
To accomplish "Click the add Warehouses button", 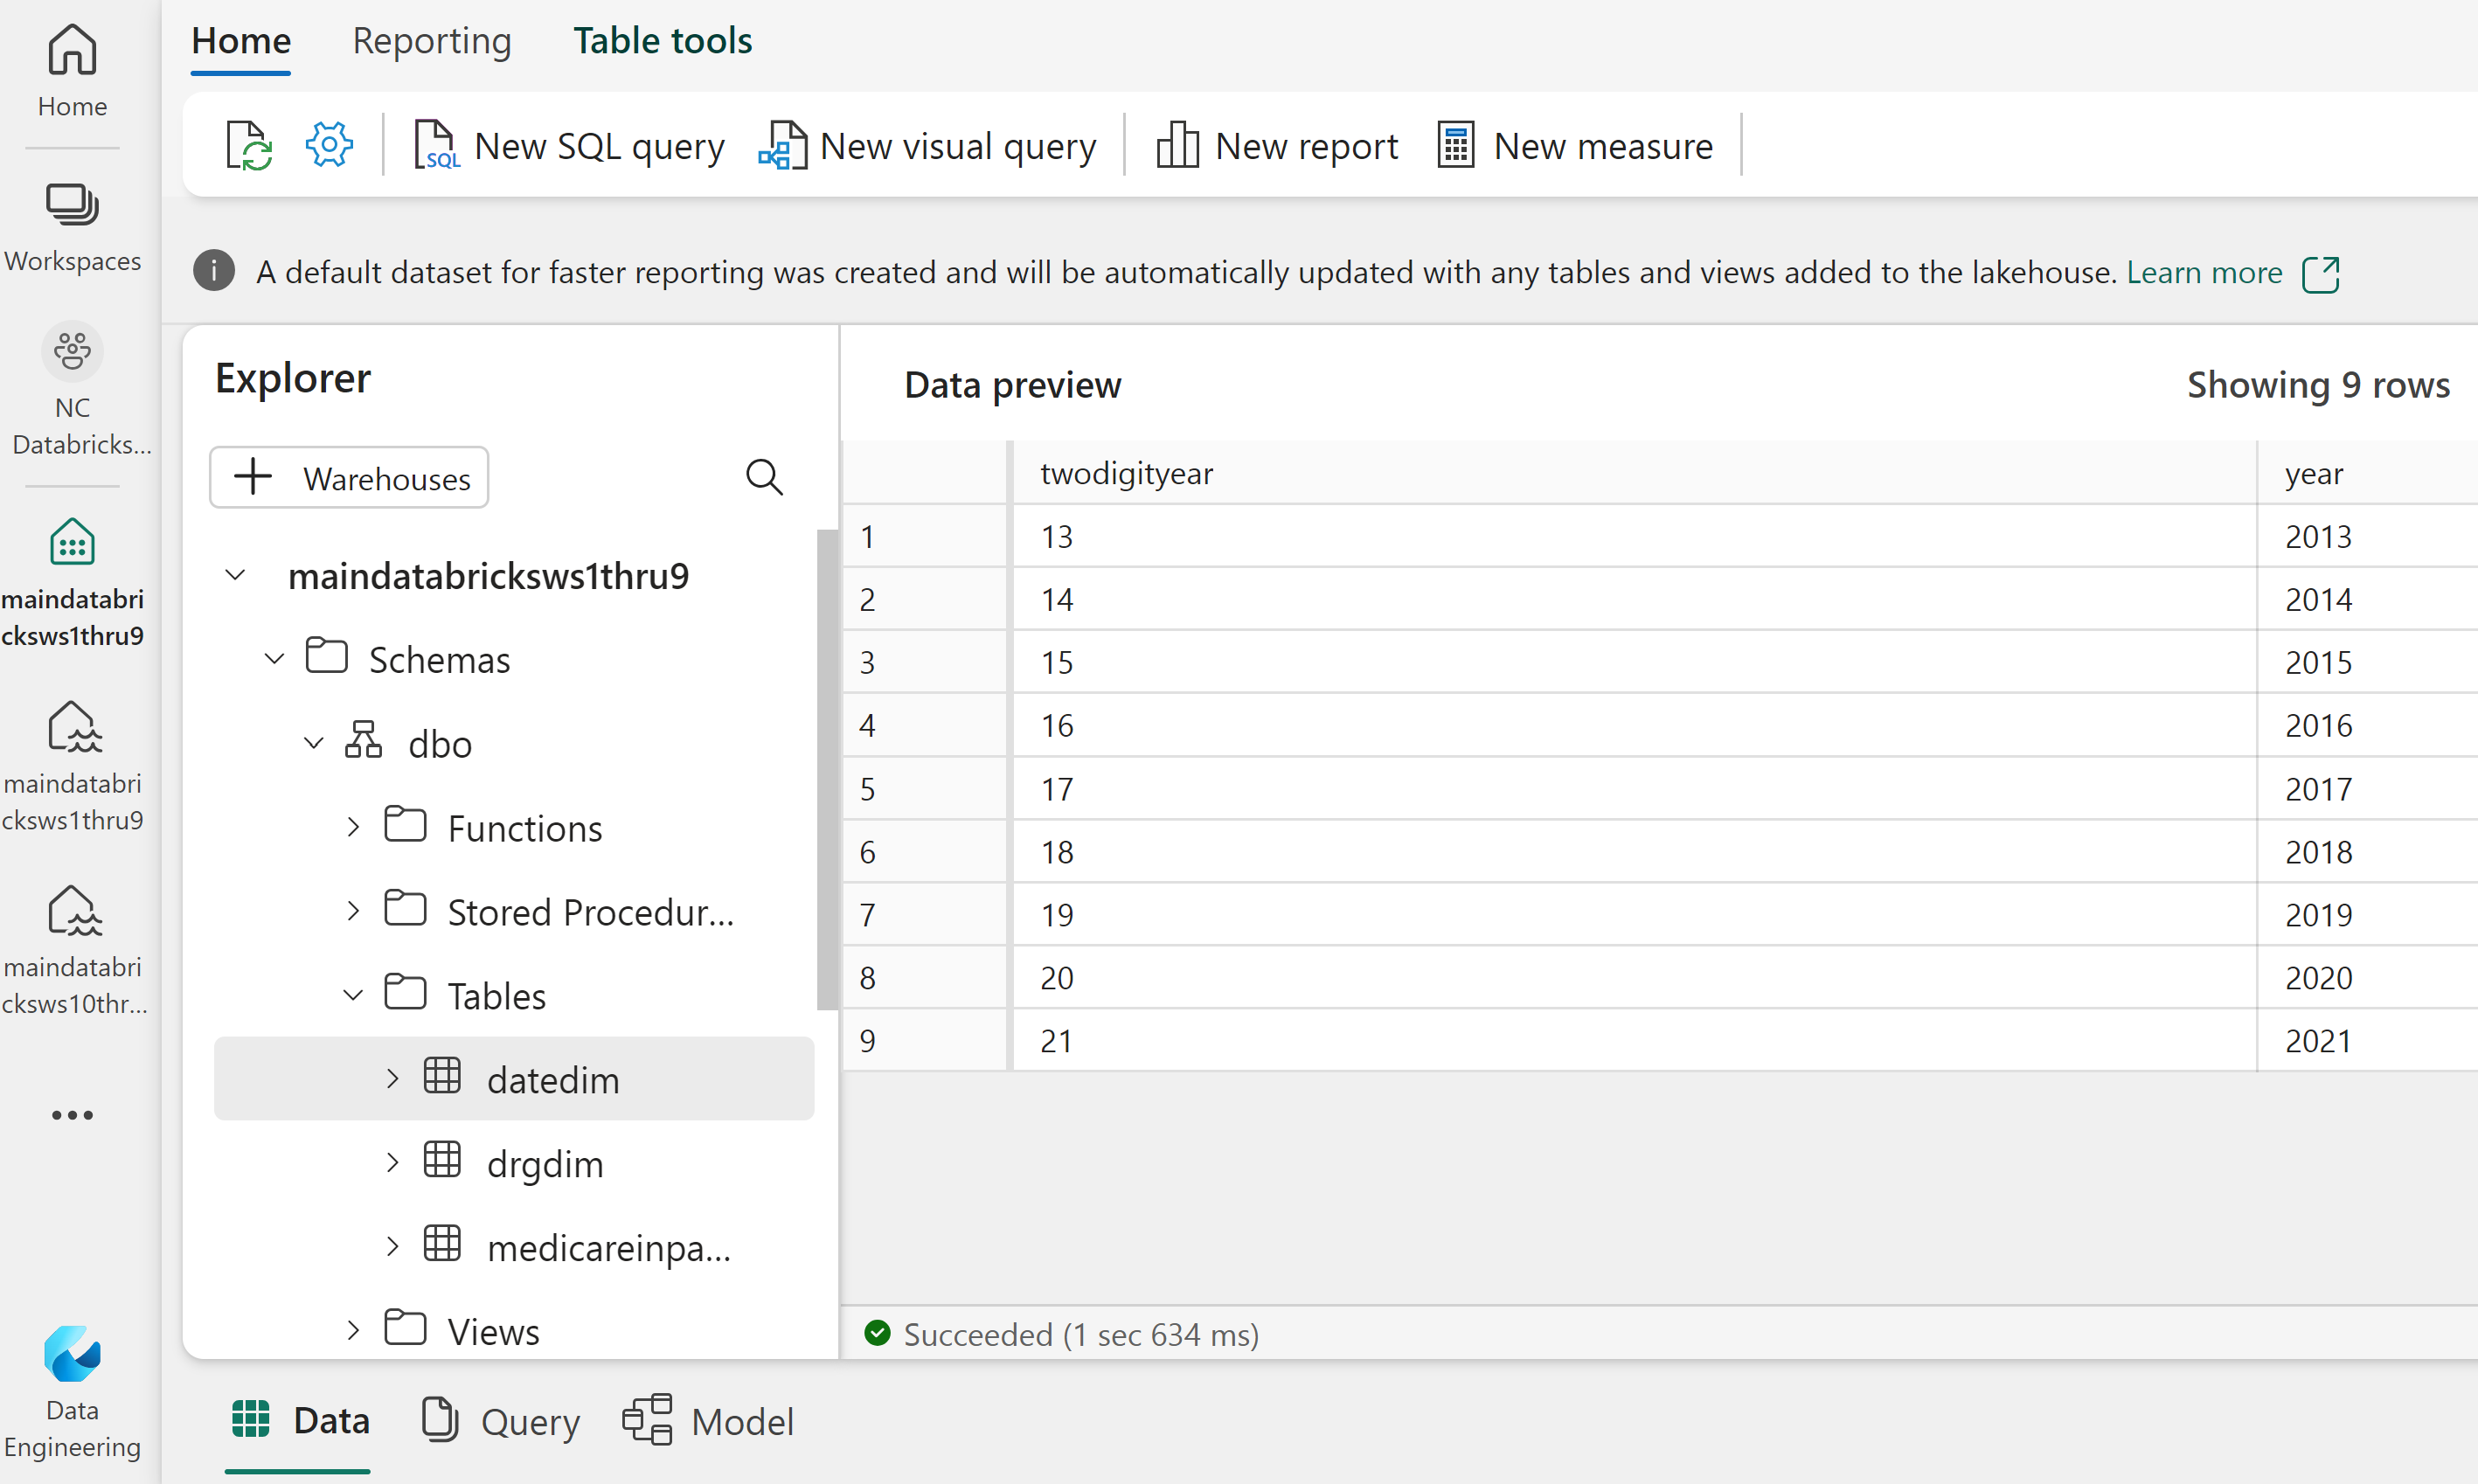I will tap(349, 478).
